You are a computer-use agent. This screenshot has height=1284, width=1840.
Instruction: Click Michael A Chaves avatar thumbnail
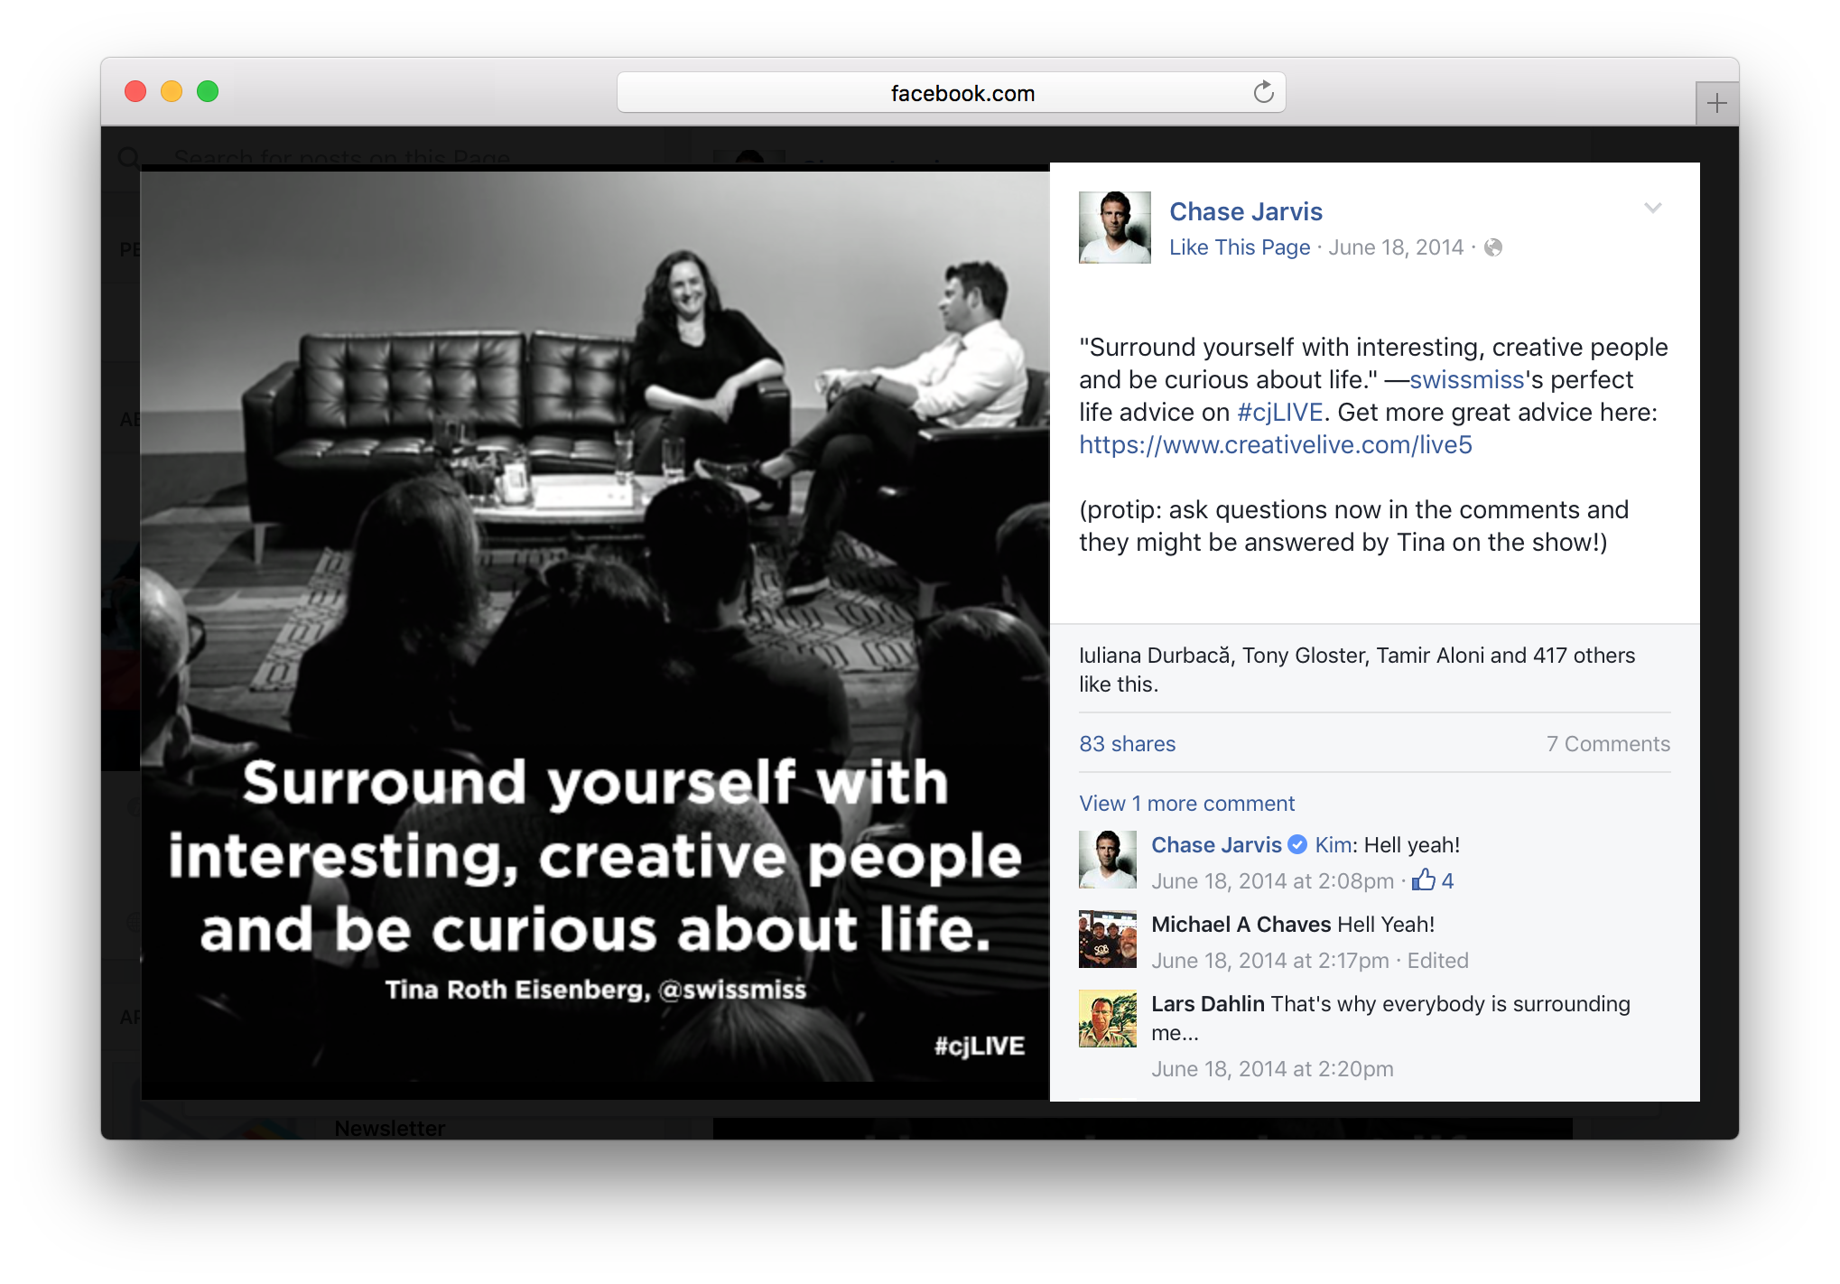[1107, 939]
